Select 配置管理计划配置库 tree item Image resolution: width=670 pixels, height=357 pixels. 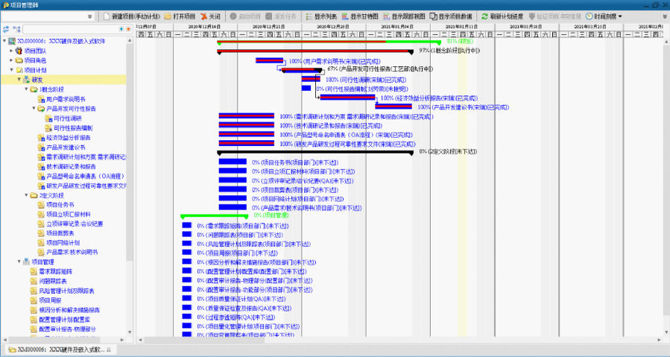pyautogui.click(x=64, y=320)
